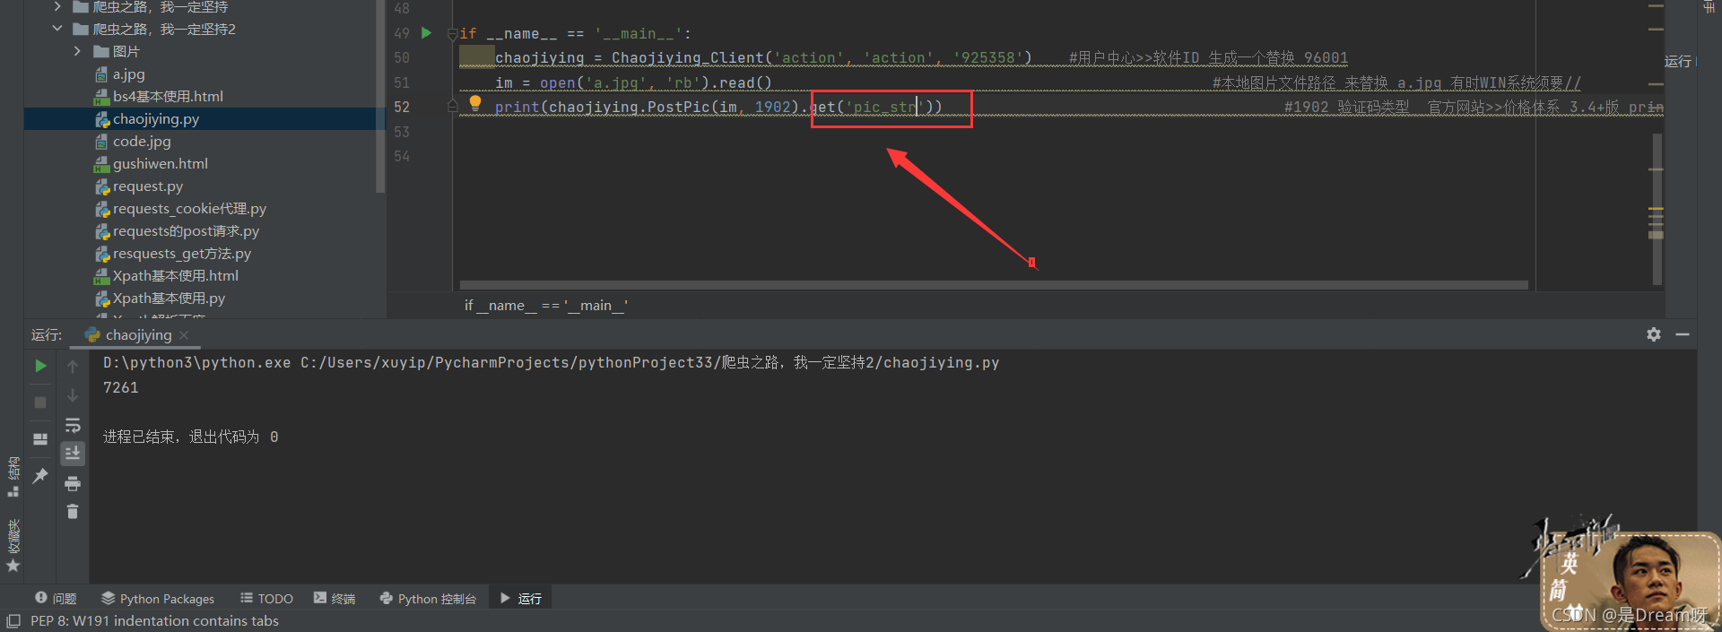Screen dimensions: 1722x632
Task: Expand the 爬虫之路，我一定坚持 folder
Action: 57,6
